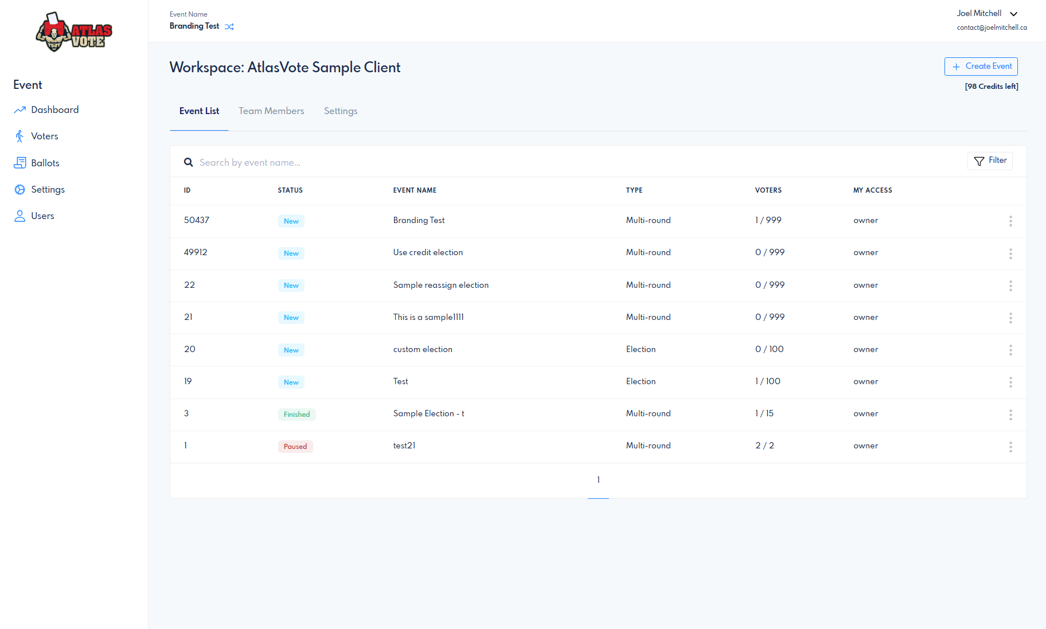Open the Dashboard sidebar item
The width and height of the screenshot is (1046, 629).
[x=46, y=110]
